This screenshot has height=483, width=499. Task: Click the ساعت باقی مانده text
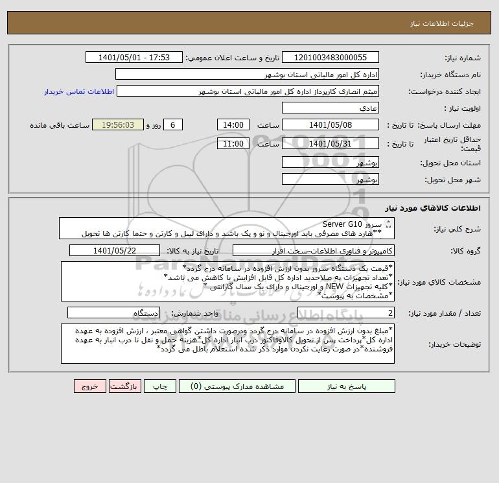[60, 125]
